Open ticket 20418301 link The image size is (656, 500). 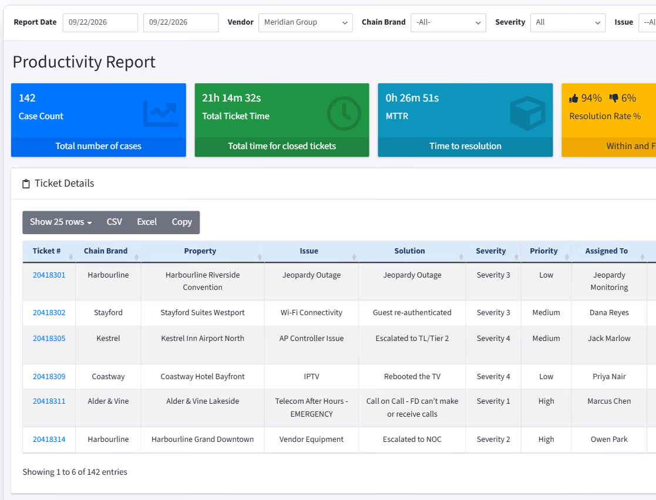click(x=49, y=275)
